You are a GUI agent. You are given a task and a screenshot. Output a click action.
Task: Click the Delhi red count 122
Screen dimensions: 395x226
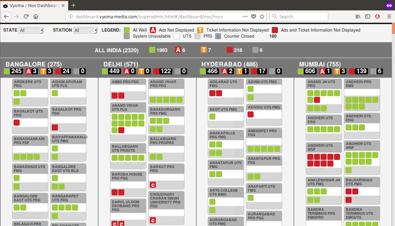(x=166, y=71)
